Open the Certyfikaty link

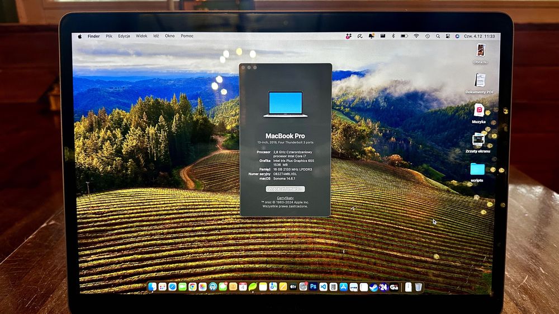coord(285,198)
